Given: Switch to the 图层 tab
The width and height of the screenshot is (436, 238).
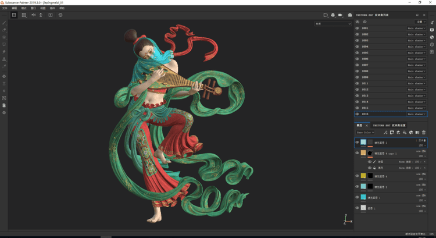Looking at the screenshot, I should [x=359, y=126].
